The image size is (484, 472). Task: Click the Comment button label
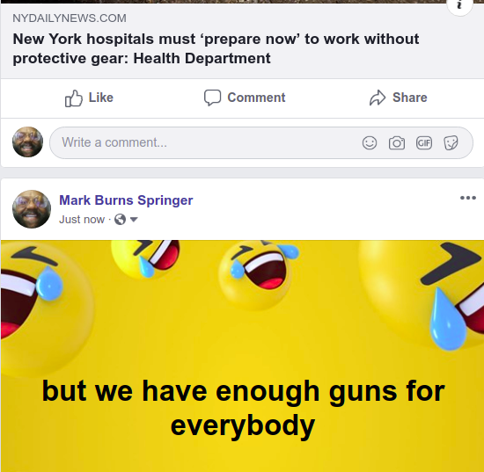[256, 98]
